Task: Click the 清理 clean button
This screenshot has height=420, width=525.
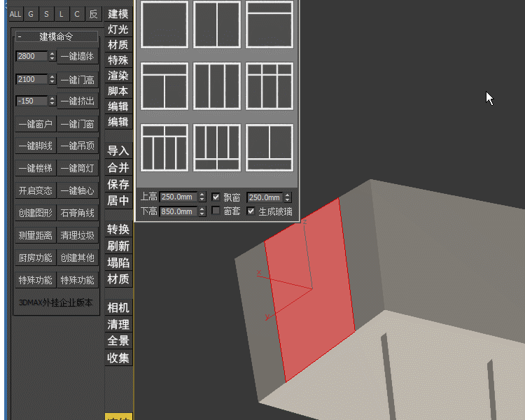Action: click(118, 324)
